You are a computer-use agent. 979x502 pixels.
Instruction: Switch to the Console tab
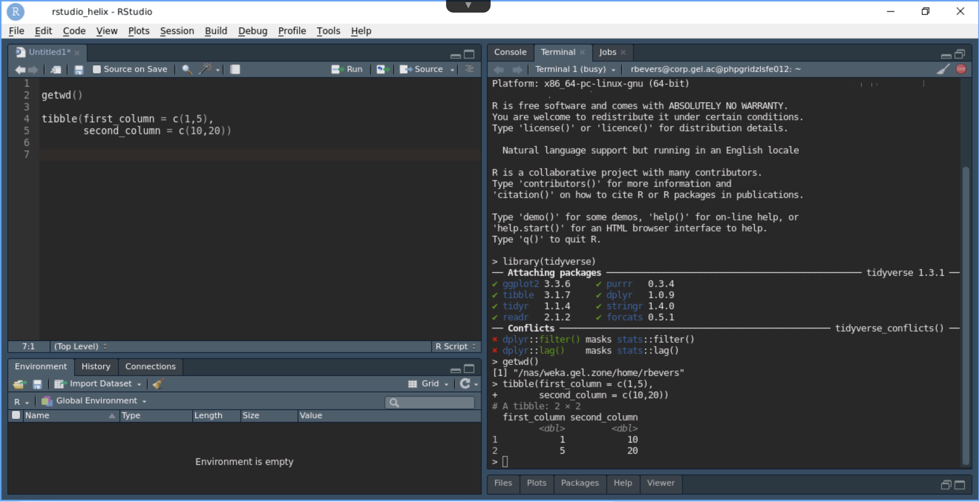pos(510,52)
